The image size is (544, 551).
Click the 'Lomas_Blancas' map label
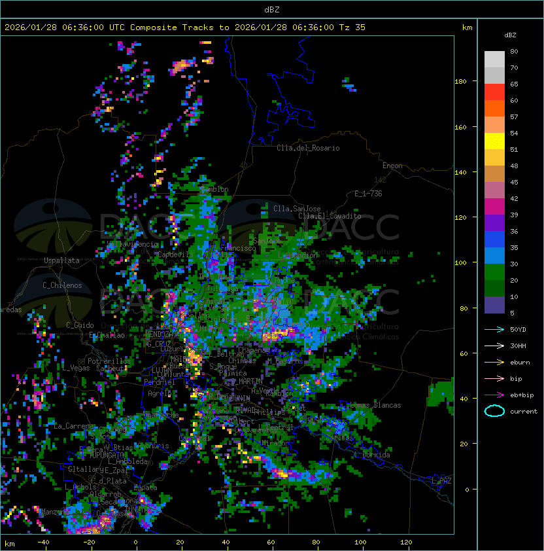click(x=375, y=405)
